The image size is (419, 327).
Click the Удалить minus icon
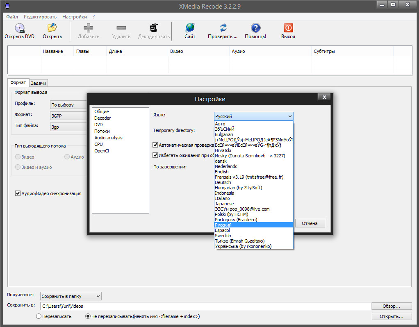(121, 28)
